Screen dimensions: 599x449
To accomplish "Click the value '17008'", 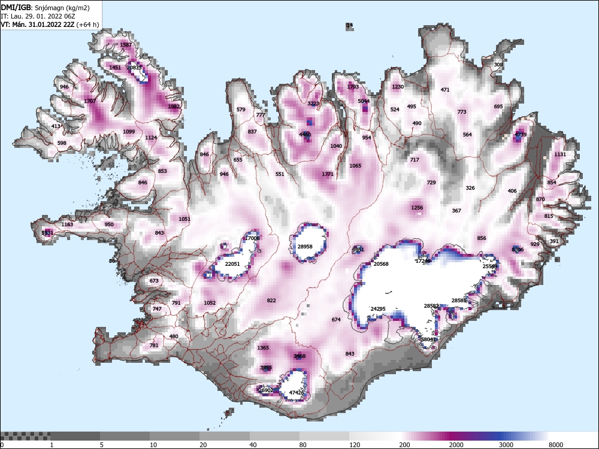I will (252, 238).
